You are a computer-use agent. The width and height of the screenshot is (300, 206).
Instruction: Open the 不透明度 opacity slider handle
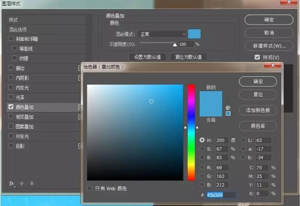(x=175, y=45)
